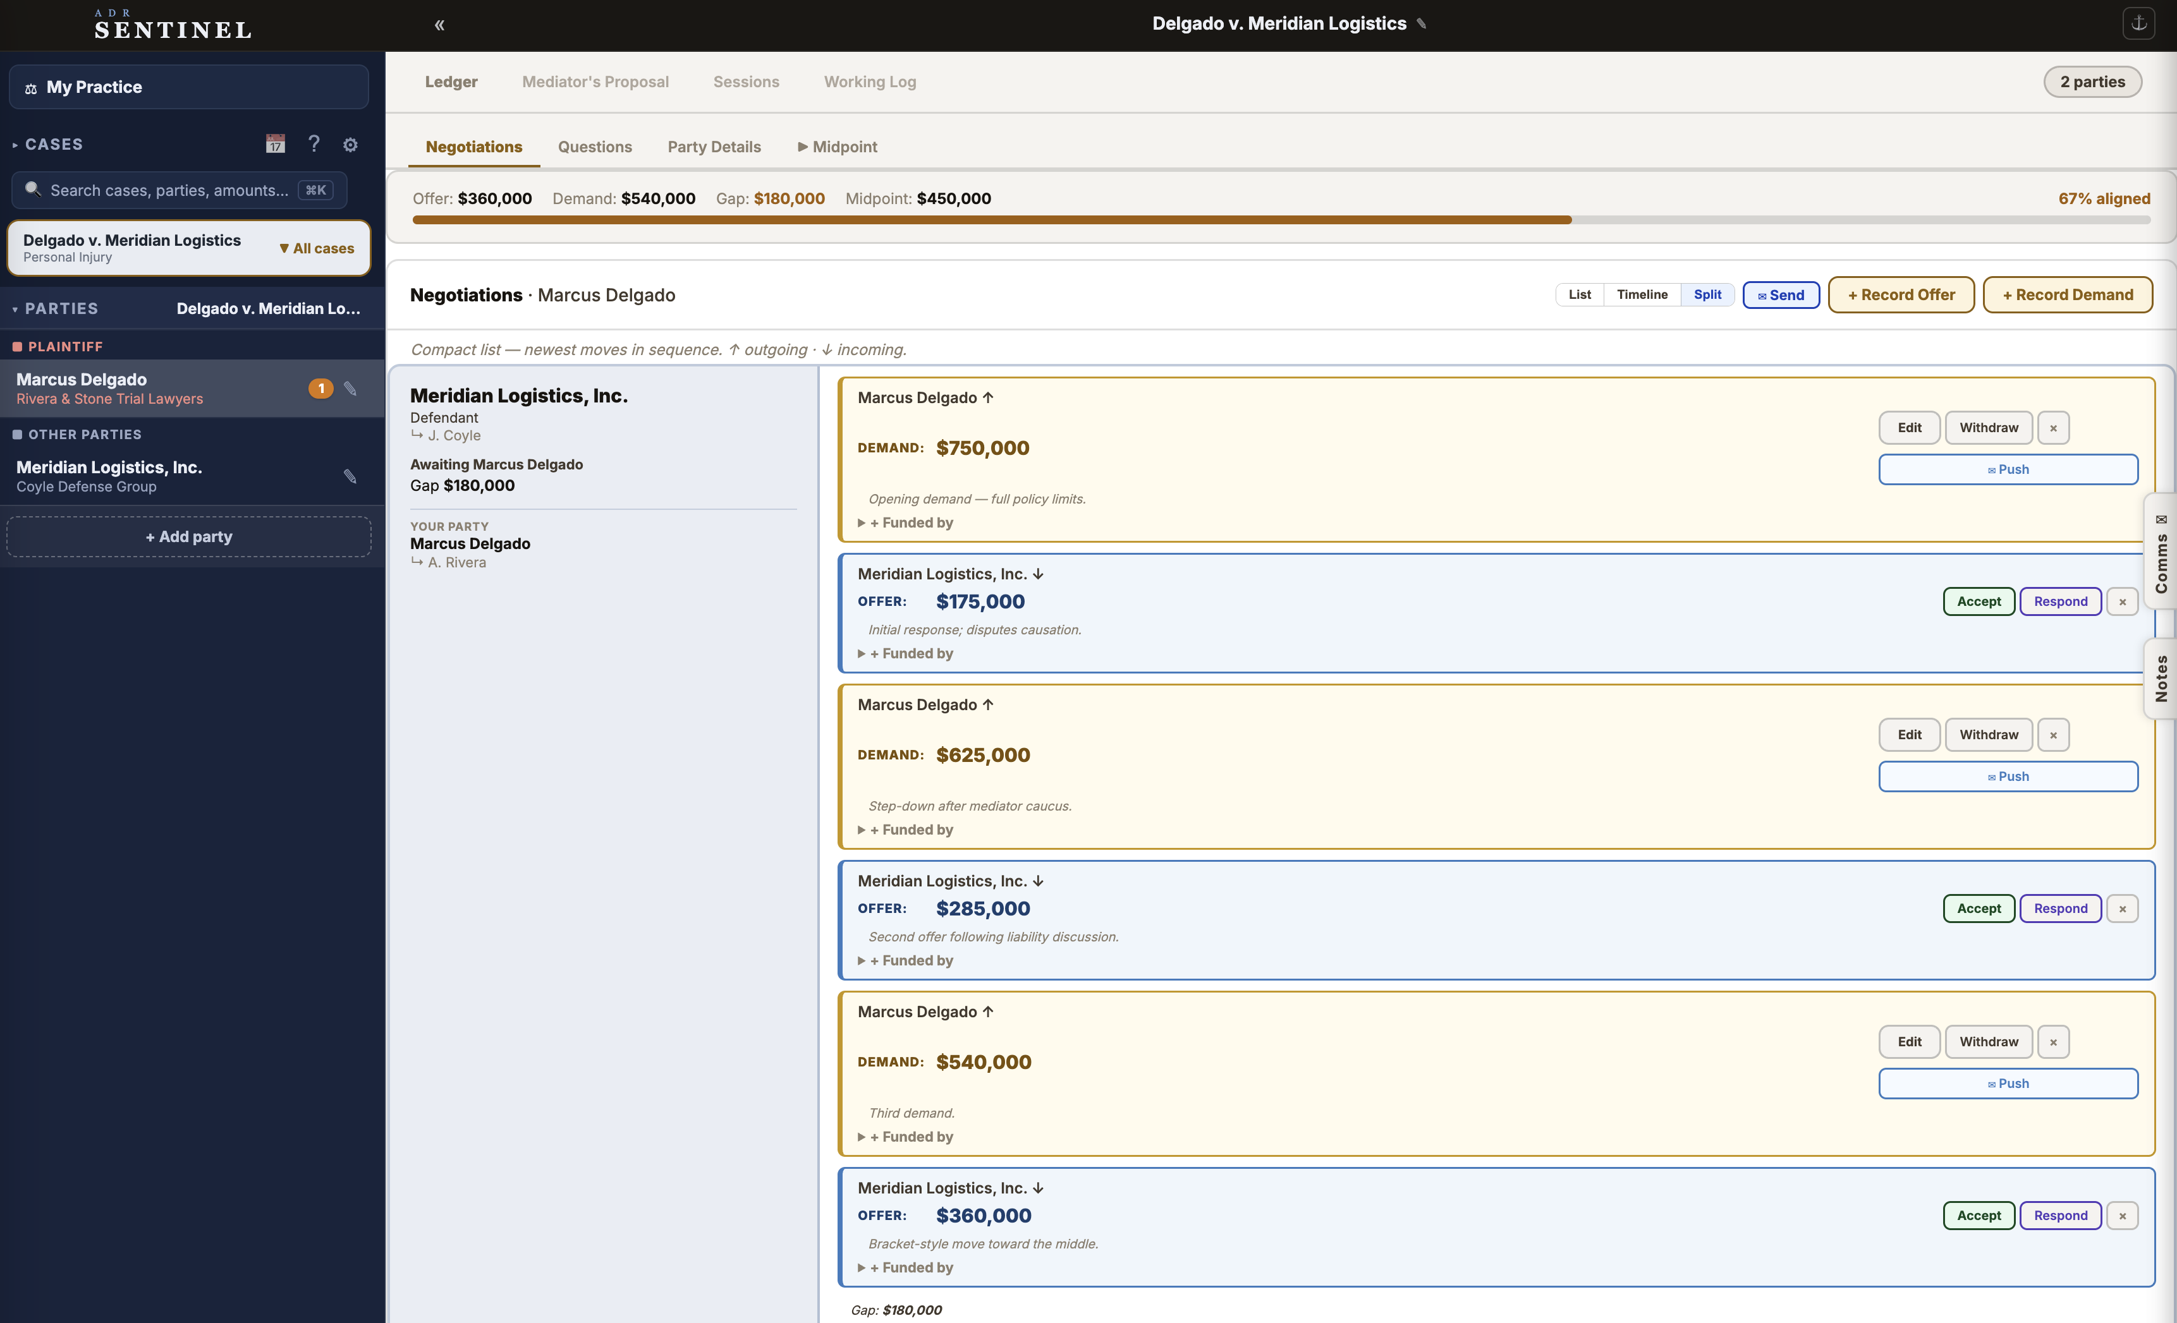This screenshot has width=2177, height=1323.
Task: Expand Funded by under $540,000 demand
Action: pos(905,1137)
